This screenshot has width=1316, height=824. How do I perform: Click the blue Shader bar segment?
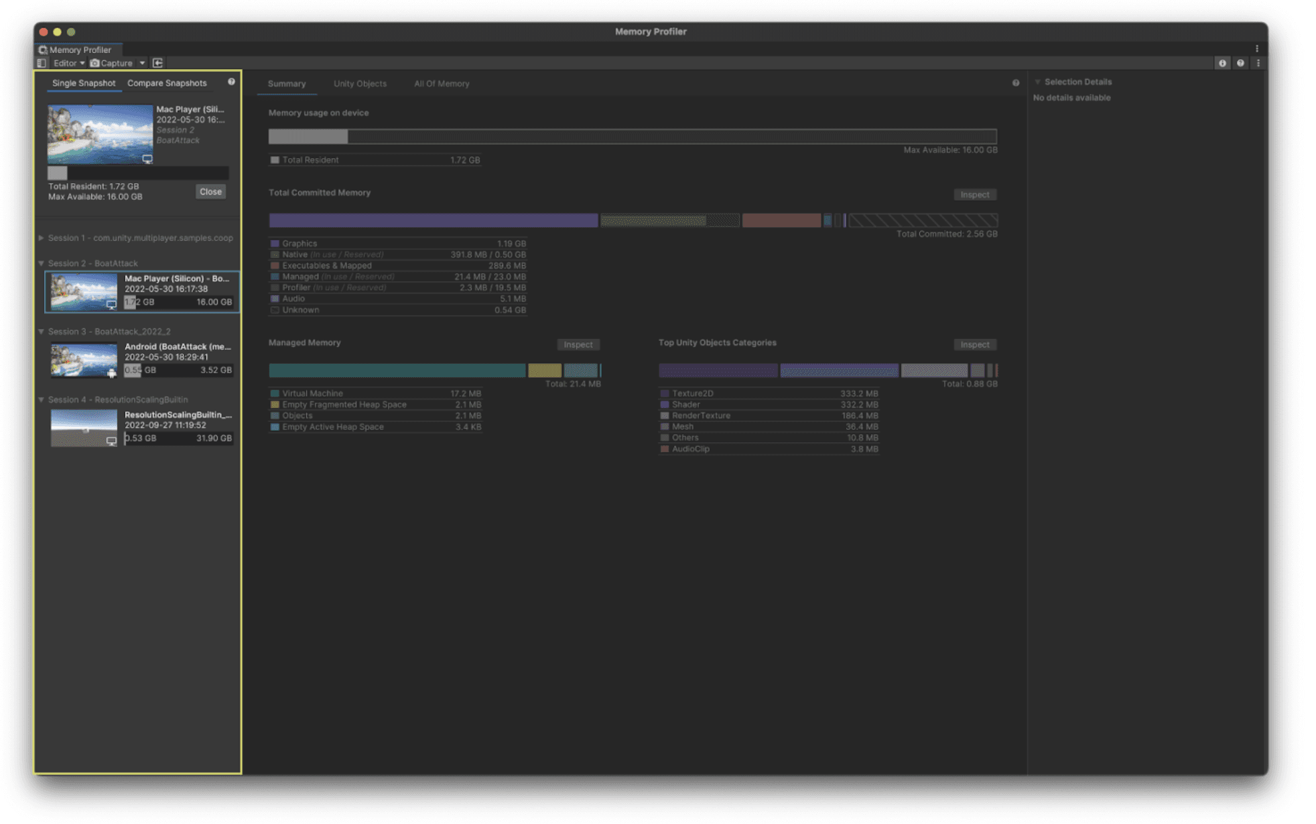pyautogui.click(x=839, y=370)
